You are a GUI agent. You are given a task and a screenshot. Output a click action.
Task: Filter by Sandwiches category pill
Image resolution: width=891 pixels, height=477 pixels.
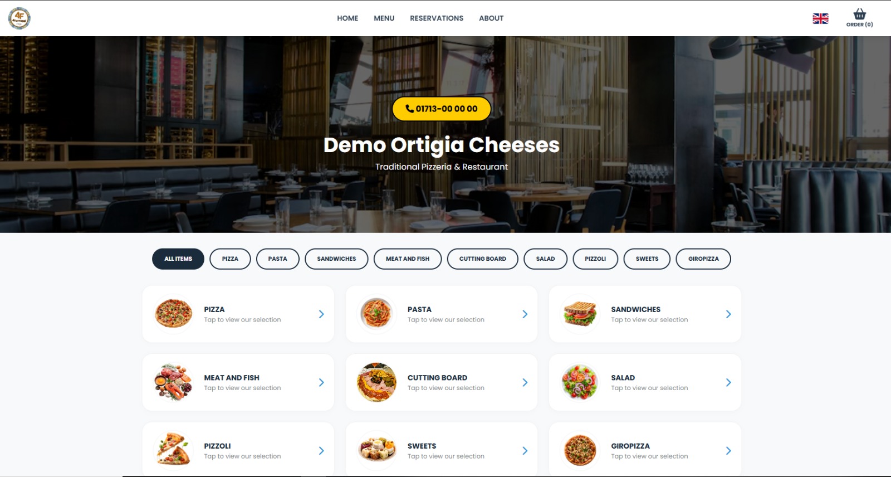coord(336,259)
